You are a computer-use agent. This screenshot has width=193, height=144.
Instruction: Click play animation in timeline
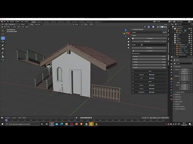point(87,118)
